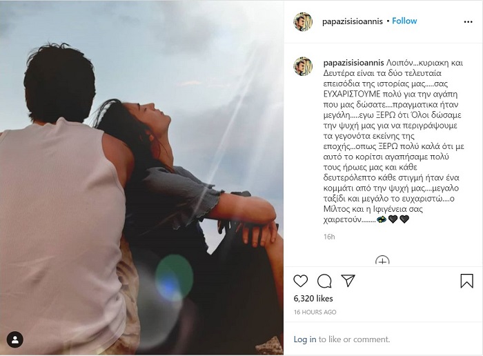483x356 pixels.
Task: Click the black heart emojis ending the caption
Action: [399, 219]
